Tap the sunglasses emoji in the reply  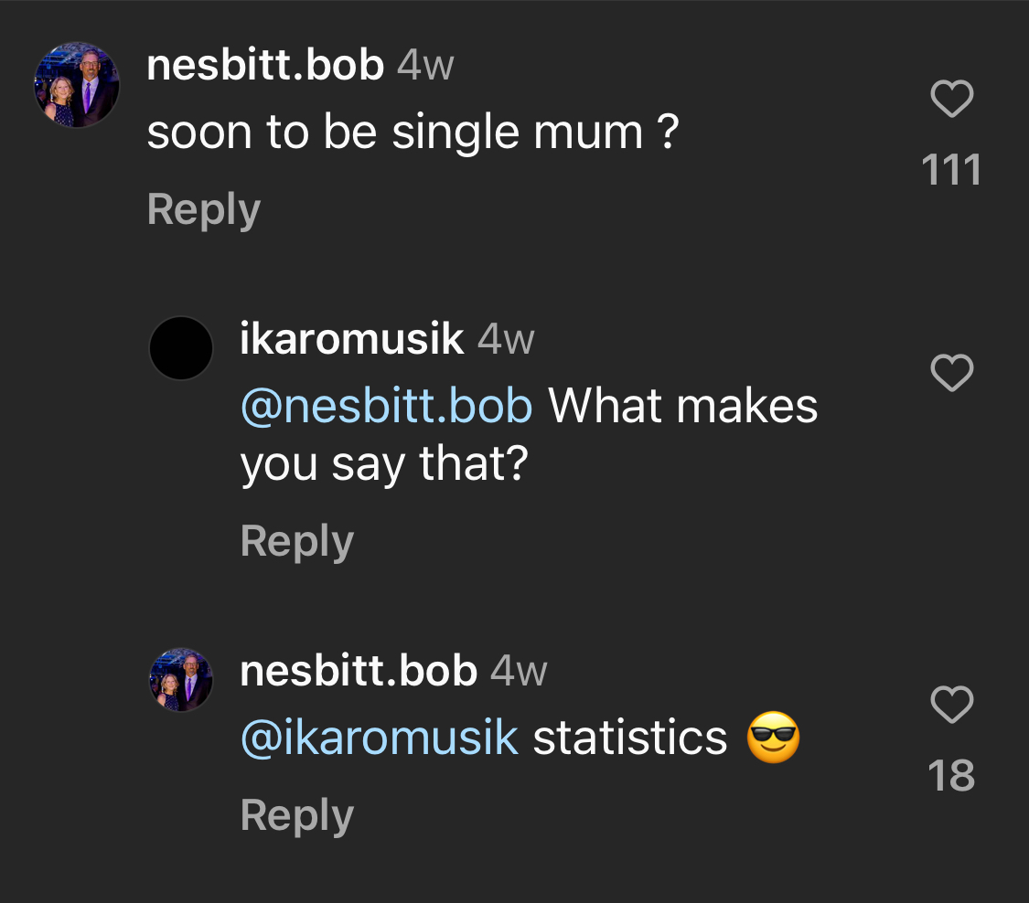[x=773, y=738]
